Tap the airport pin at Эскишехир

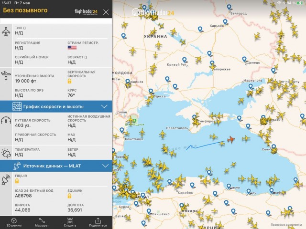coord(149,211)
